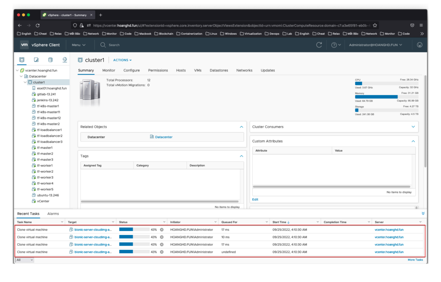This screenshot has height=282, width=441.
Task: Collapse the Related Objects panel
Action: [241, 127]
